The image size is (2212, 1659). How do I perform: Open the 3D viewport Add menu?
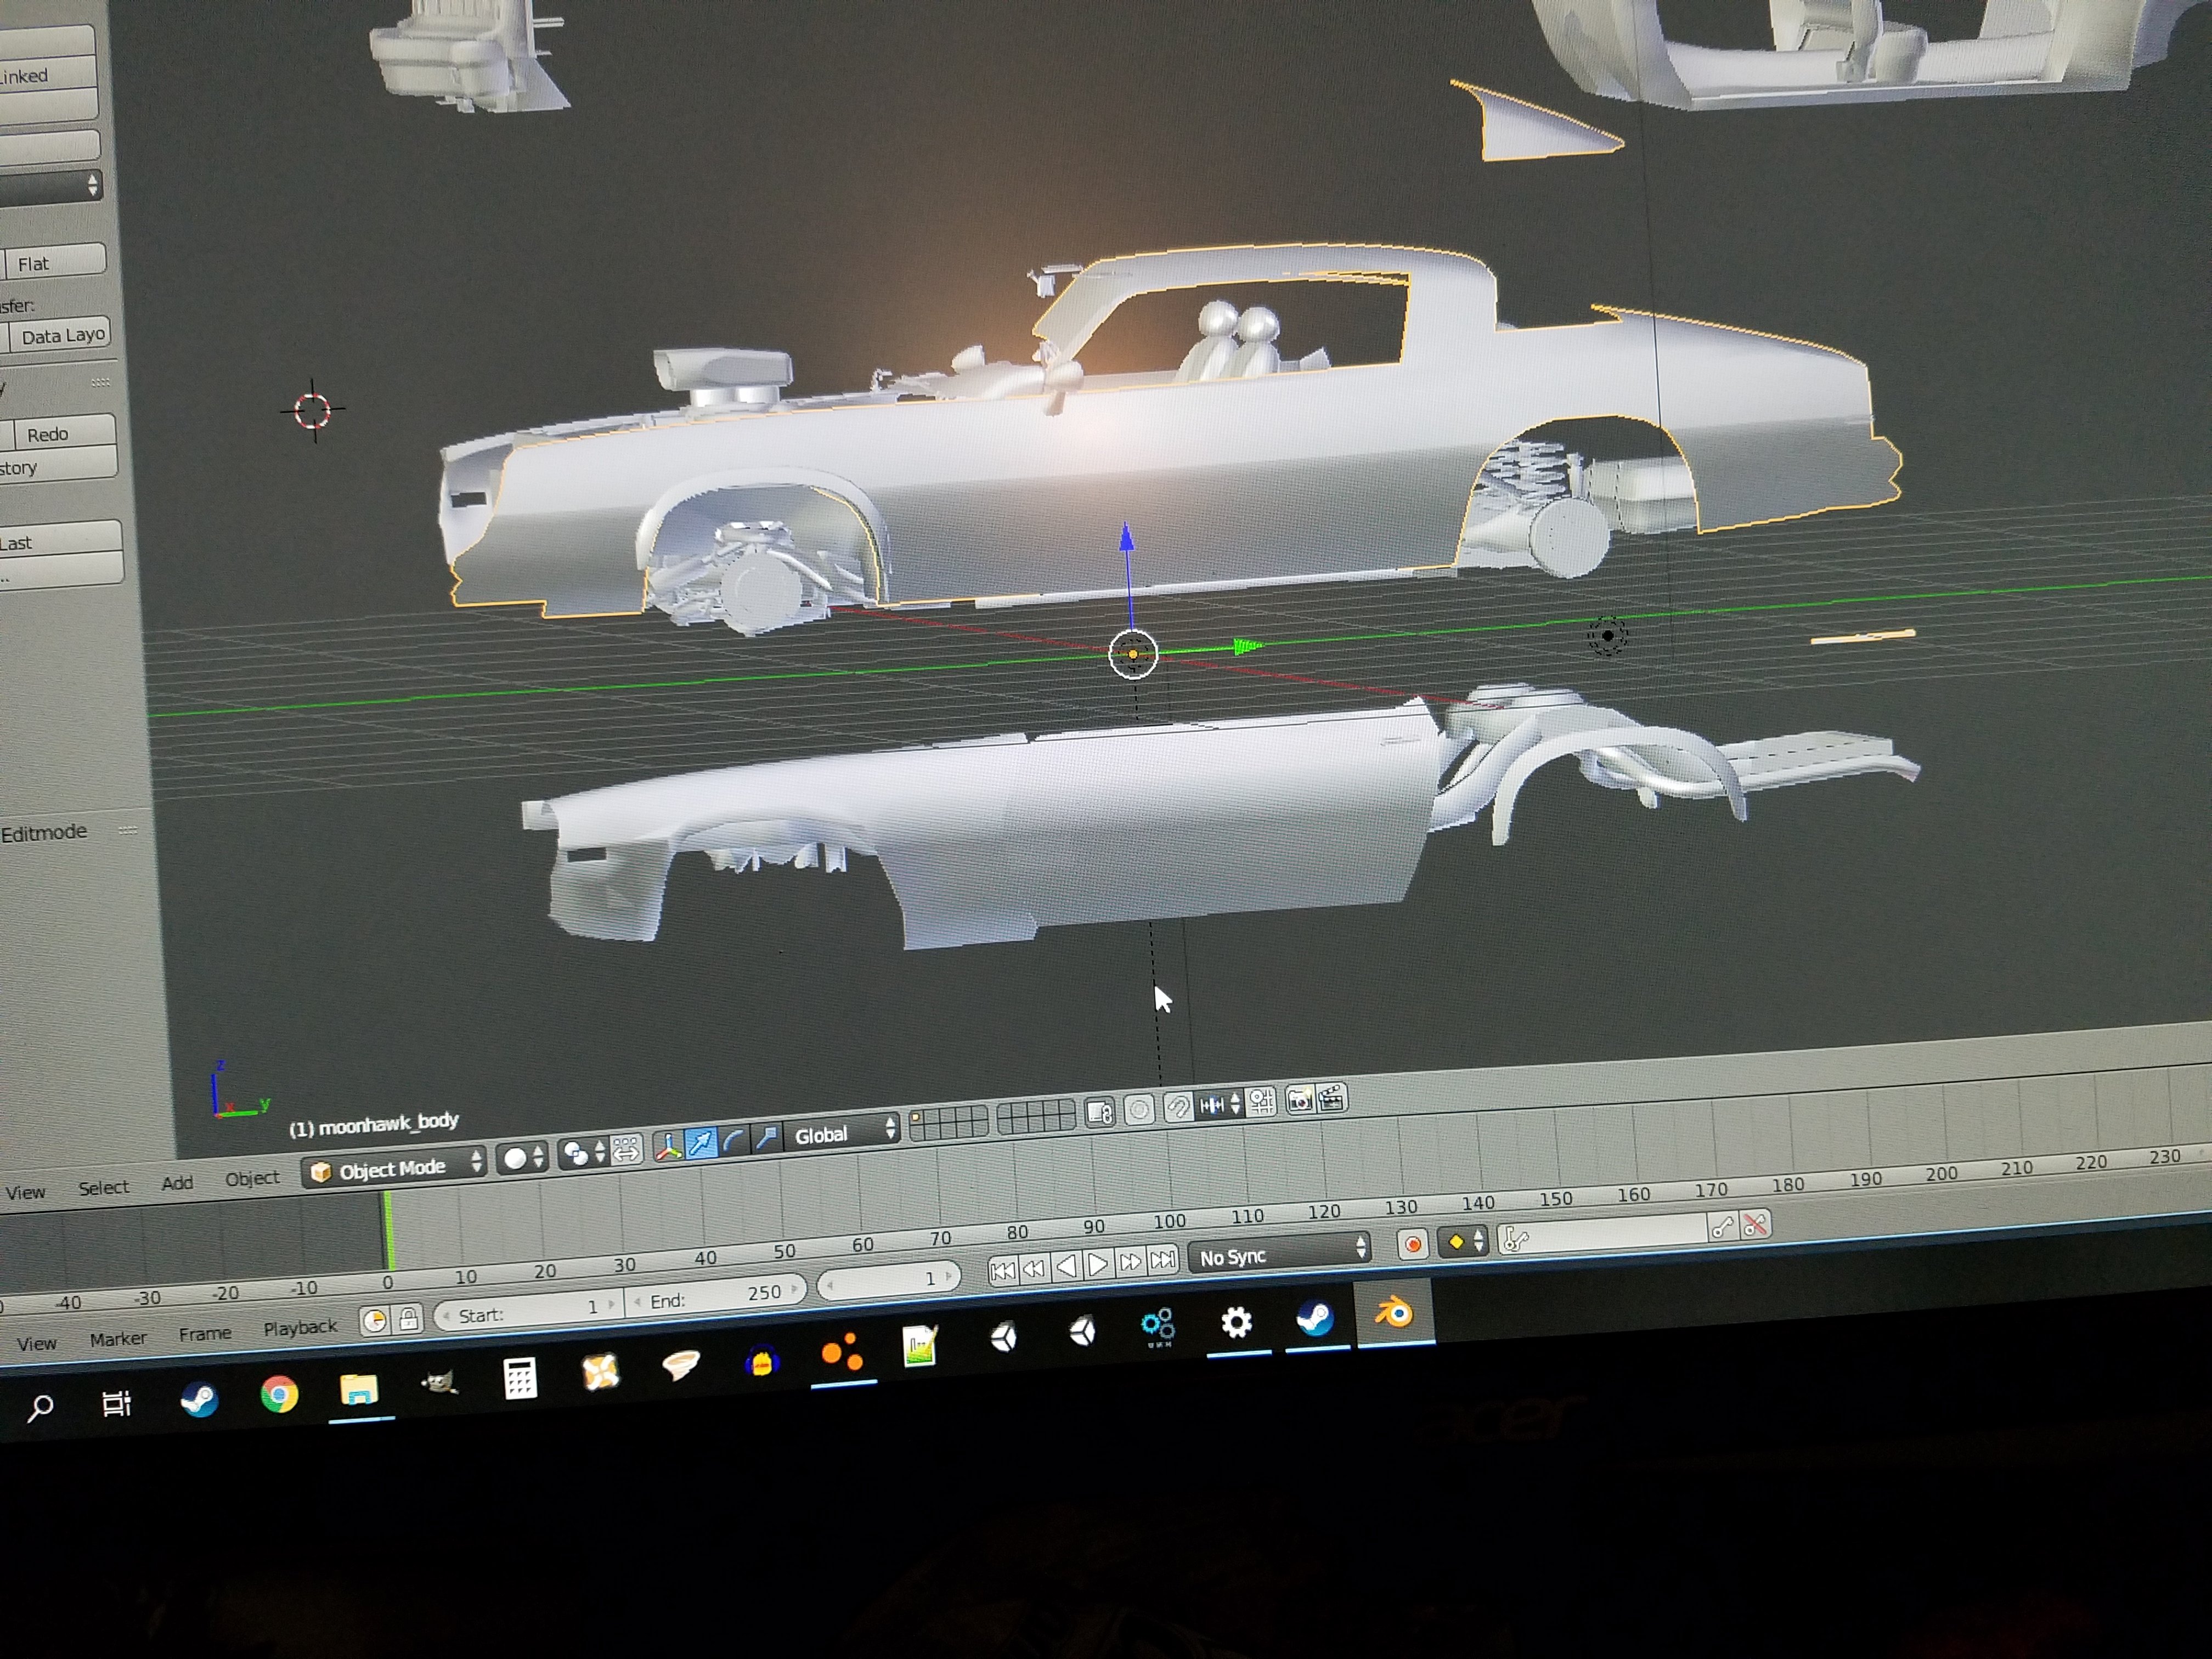coord(177,1182)
